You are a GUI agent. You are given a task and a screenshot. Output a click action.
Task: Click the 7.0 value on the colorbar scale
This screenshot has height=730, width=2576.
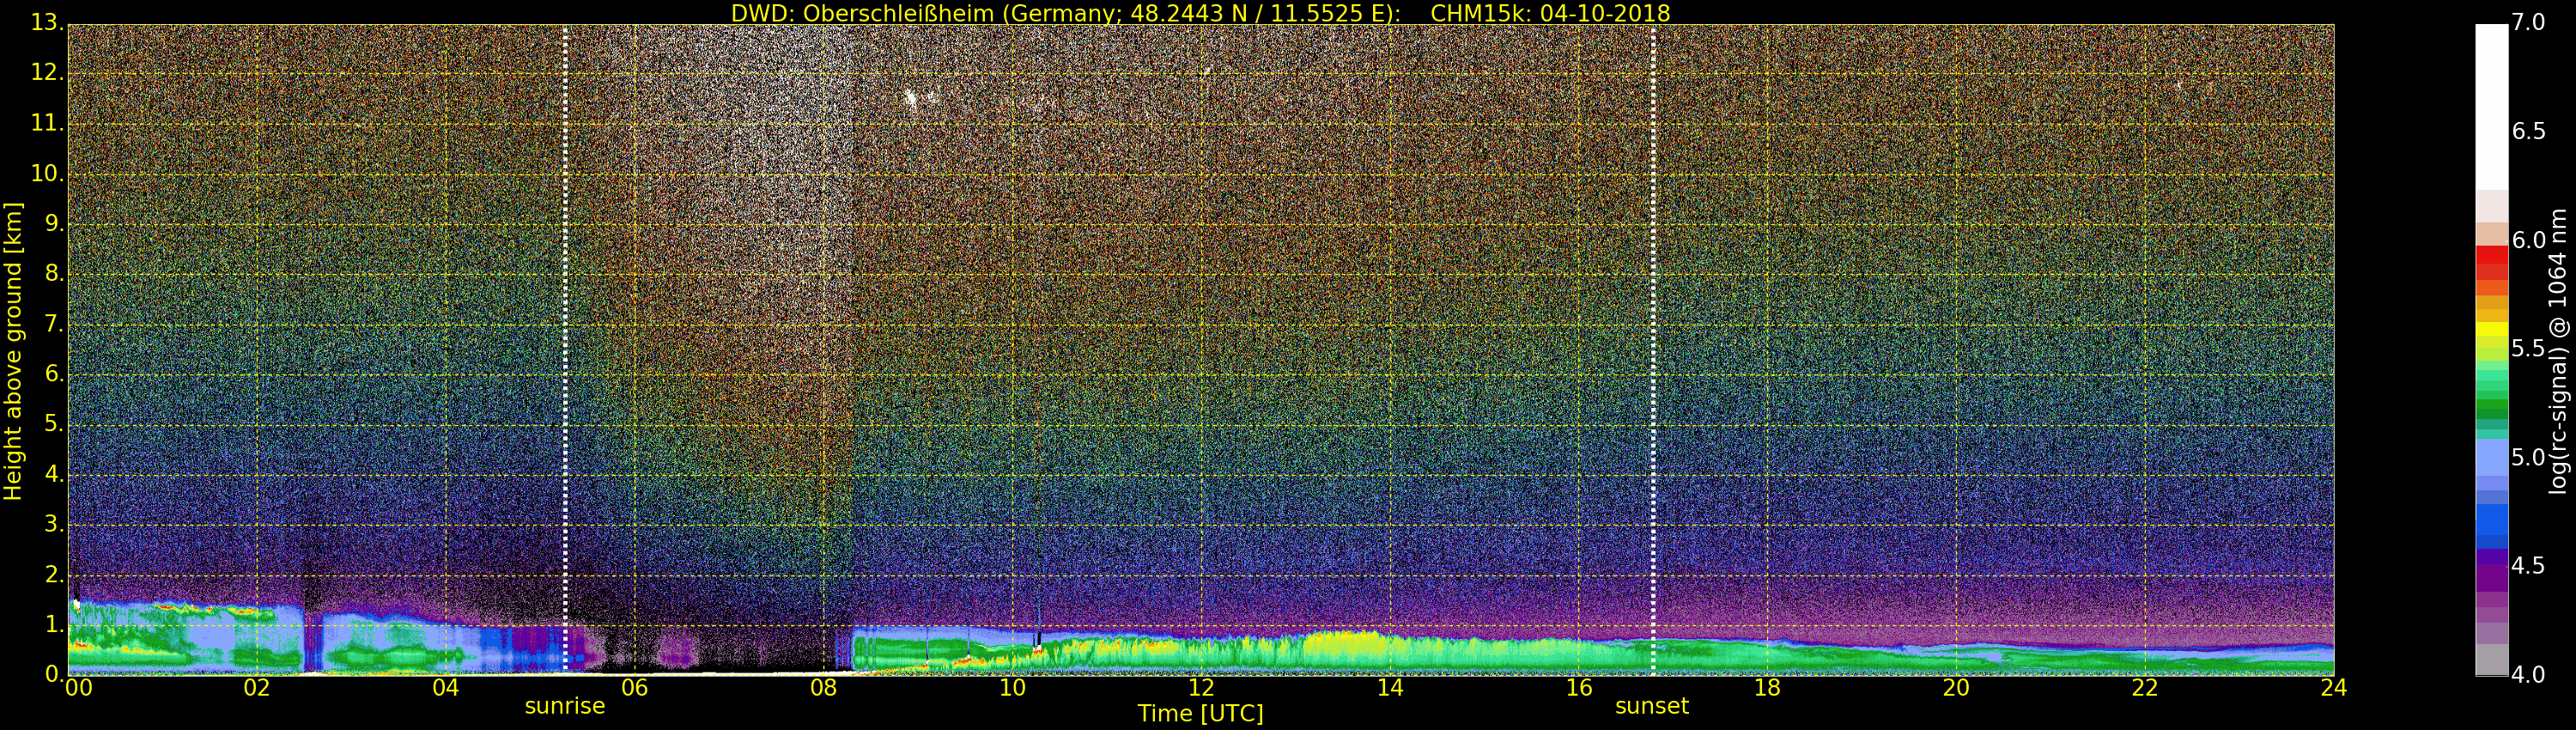tap(2528, 23)
